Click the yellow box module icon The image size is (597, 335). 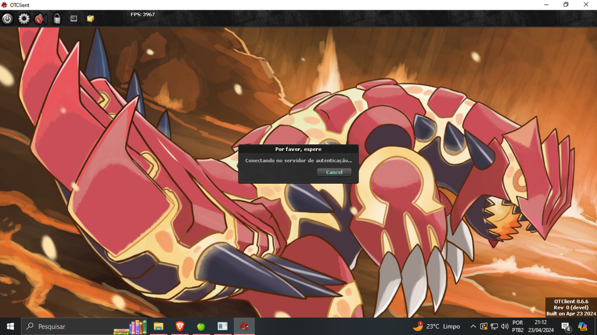(90, 18)
